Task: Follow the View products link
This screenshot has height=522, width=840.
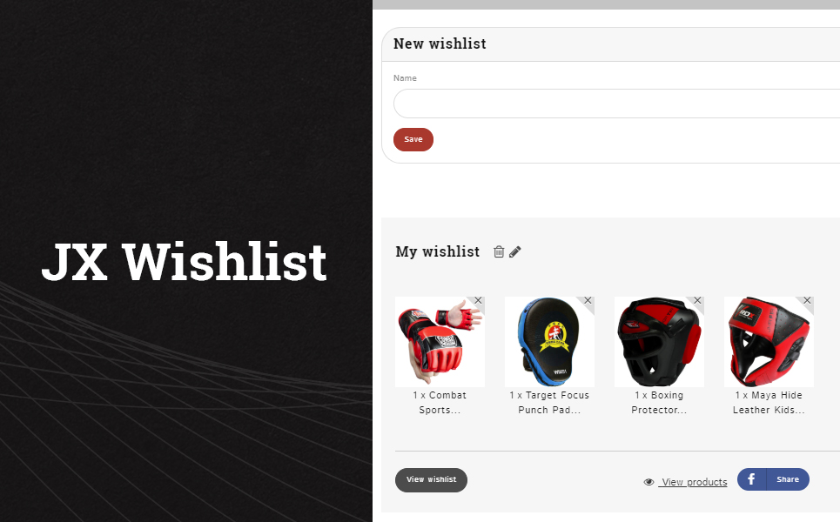Action: tap(693, 482)
